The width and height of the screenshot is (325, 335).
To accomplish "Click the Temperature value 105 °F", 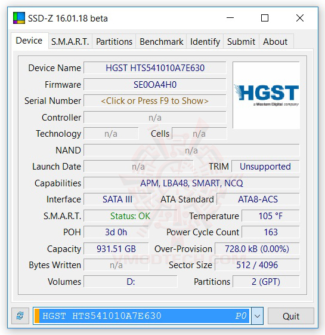I will click(x=271, y=216).
